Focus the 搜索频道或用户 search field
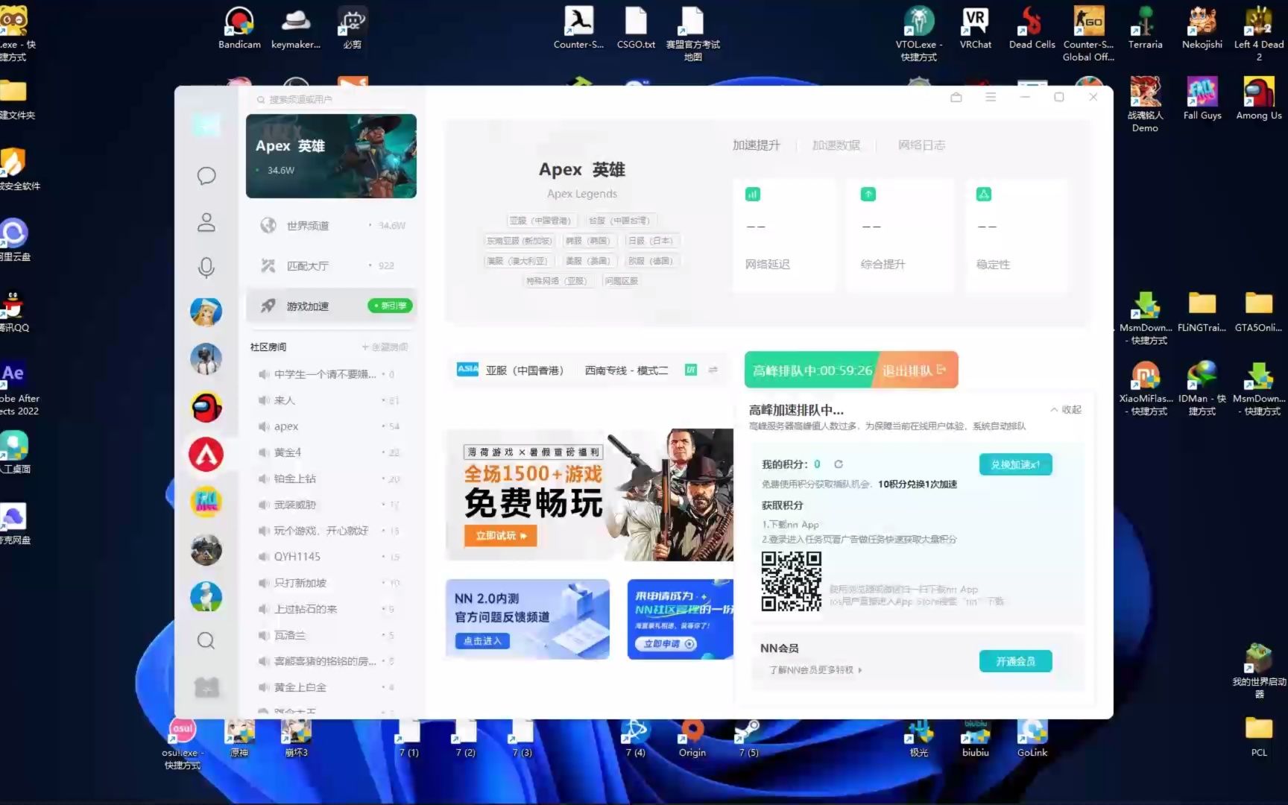Image resolution: width=1288 pixels, height=805 pixels. [x=332, y=99]
